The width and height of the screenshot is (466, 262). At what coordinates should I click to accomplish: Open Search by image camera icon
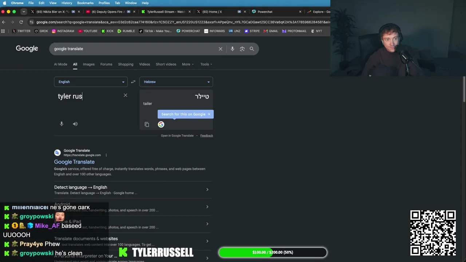[242, 49]
